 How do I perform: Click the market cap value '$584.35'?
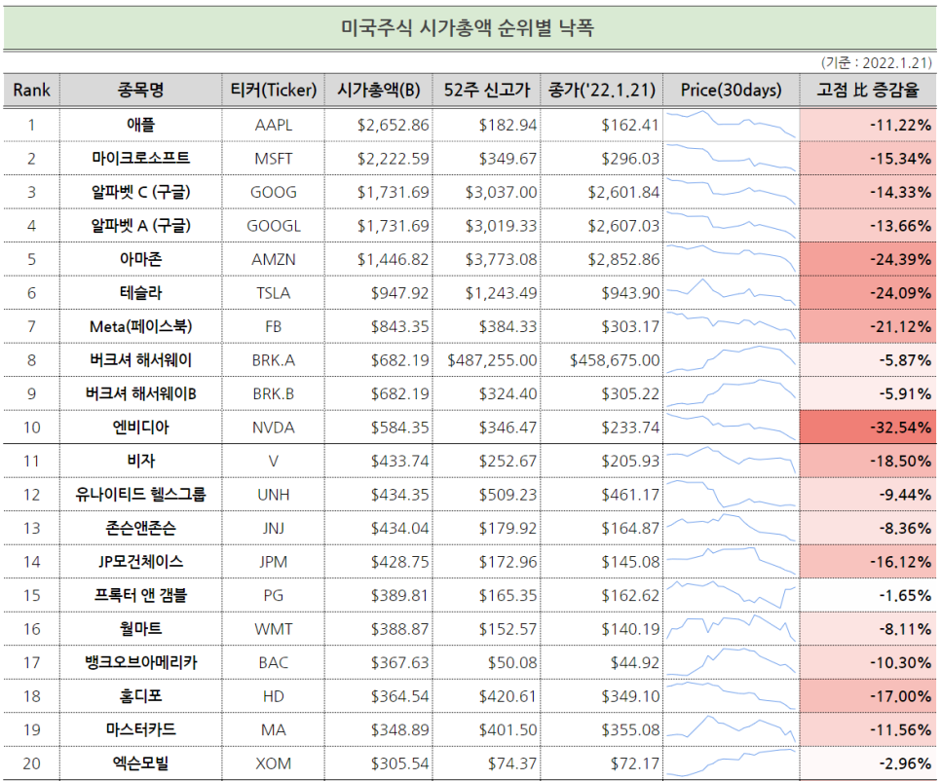point(399,428)
